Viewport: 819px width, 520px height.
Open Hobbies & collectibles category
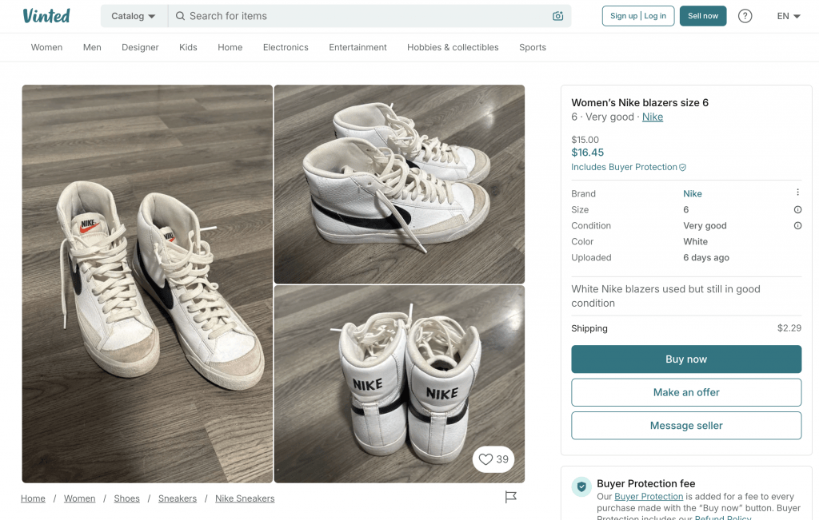453,47
